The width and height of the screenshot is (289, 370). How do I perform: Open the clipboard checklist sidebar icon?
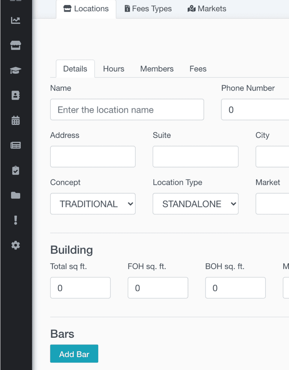[x=16, y=170]
